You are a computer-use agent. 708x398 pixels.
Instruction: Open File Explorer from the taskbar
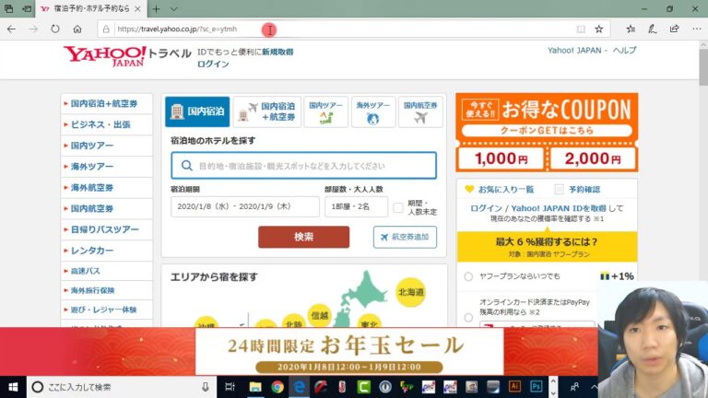coord(255,387)
